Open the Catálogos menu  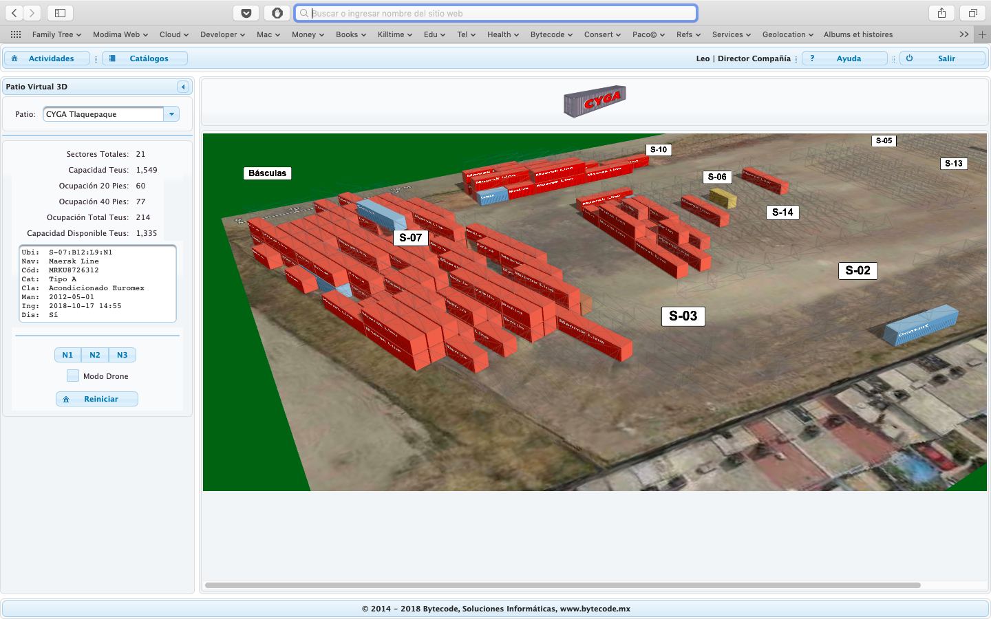145,58
